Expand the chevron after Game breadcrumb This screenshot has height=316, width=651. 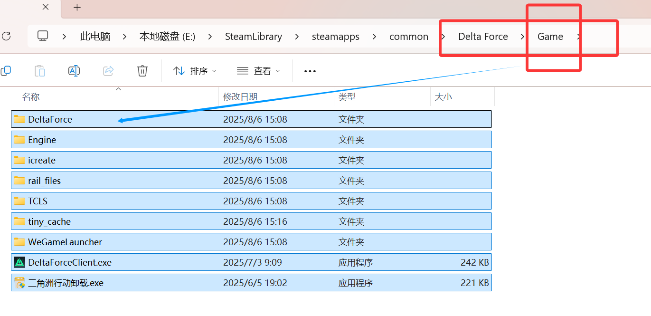(x=579, y=37)
